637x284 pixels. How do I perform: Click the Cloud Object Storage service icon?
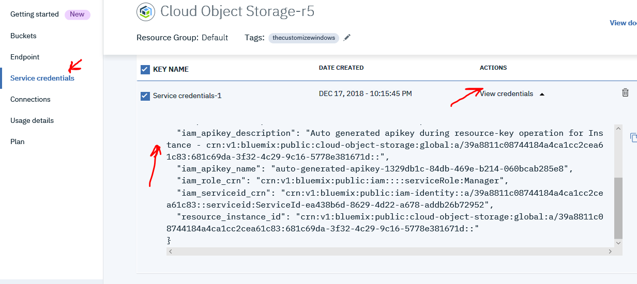point(146,11)
